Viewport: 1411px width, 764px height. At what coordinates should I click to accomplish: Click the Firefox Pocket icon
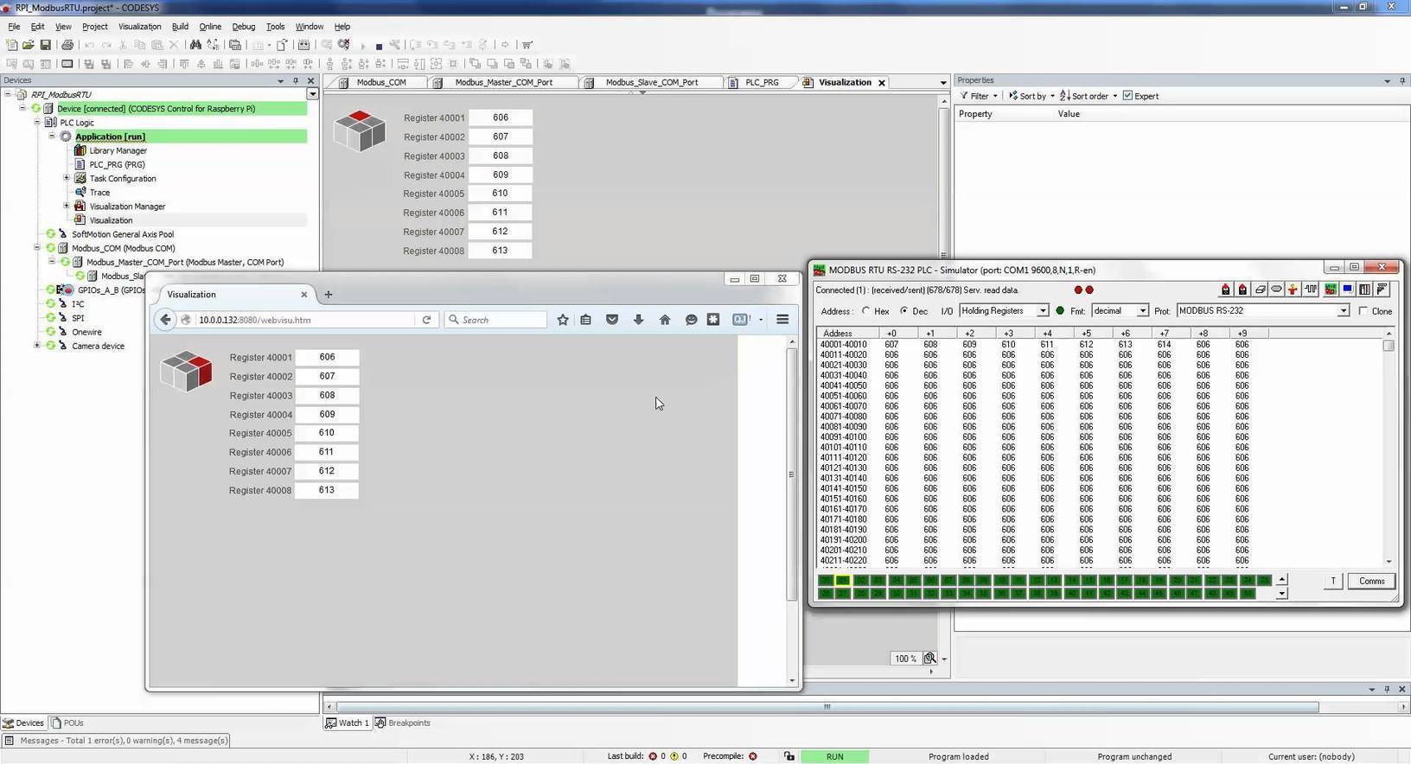tap(612, 320)
